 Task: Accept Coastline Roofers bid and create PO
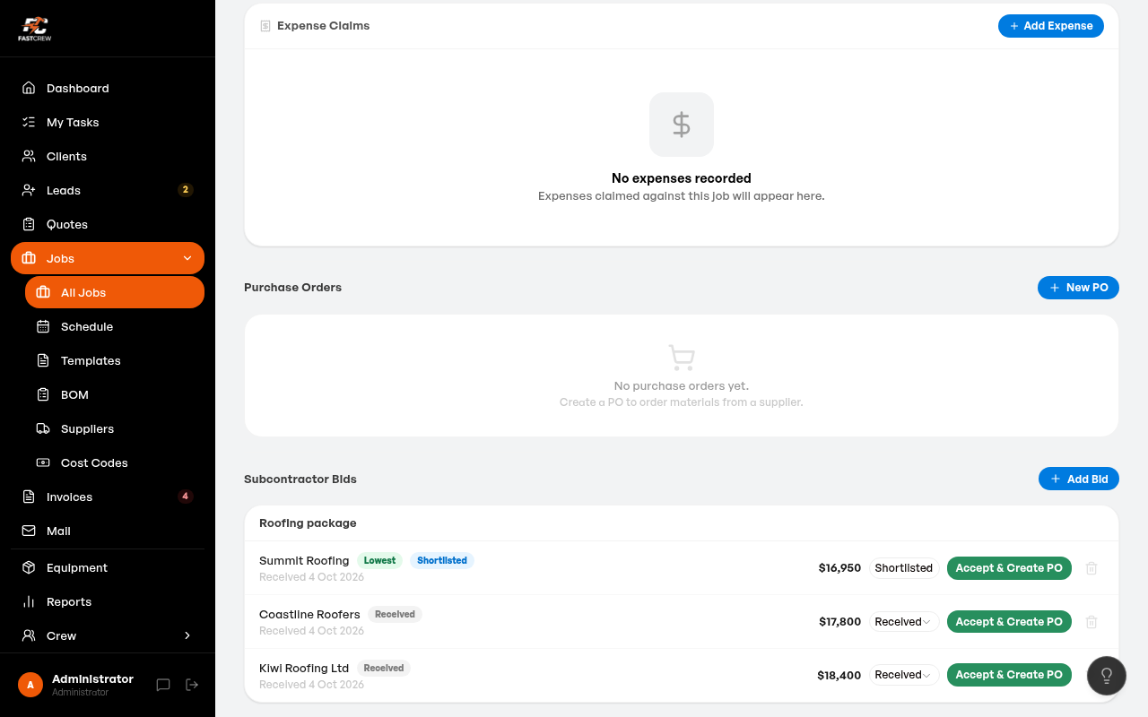coord(1009,622)
